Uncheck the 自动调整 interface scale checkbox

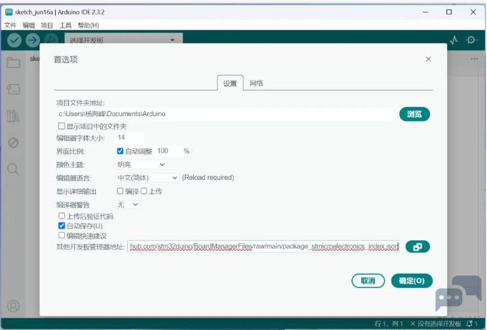[x=120, y=151]
